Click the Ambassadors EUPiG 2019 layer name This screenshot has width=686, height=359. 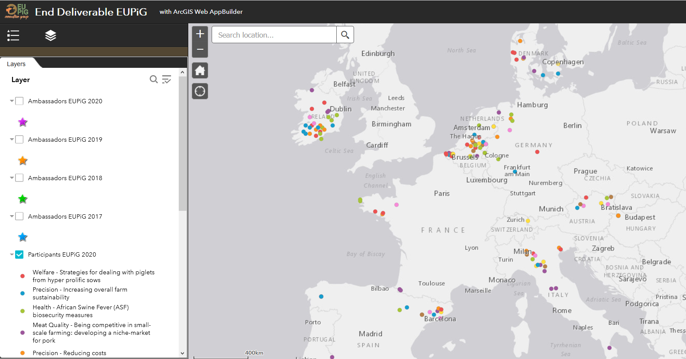point(65,140)
